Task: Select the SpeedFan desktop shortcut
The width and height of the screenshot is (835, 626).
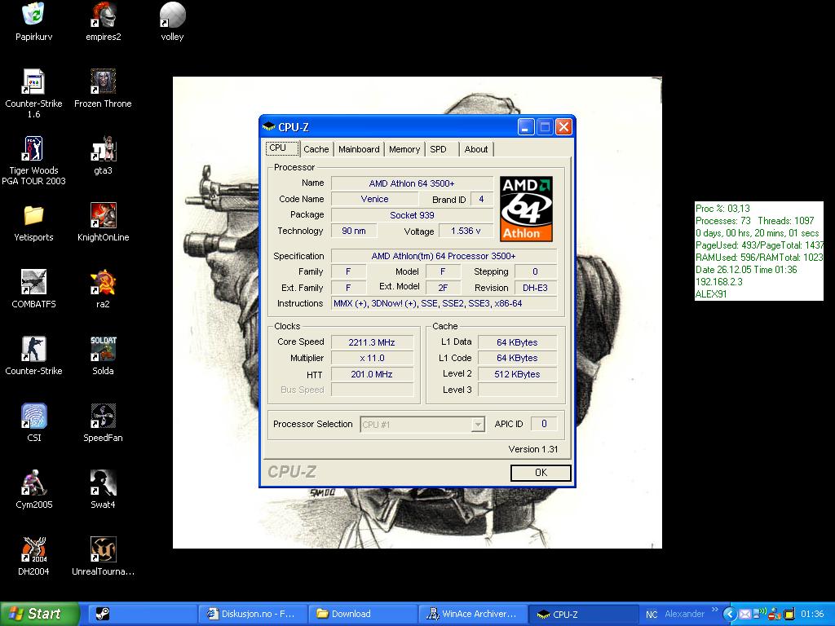Action: tap(103, 423)
